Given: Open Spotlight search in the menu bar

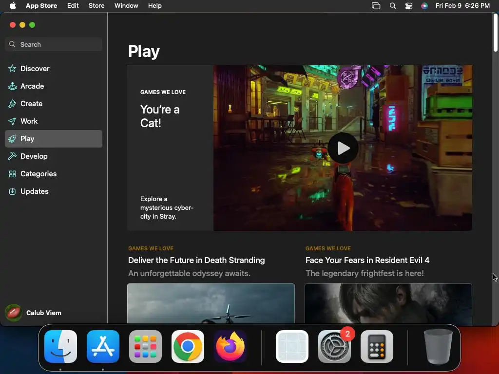Looking at the screenshot, I should click(393, 6).
